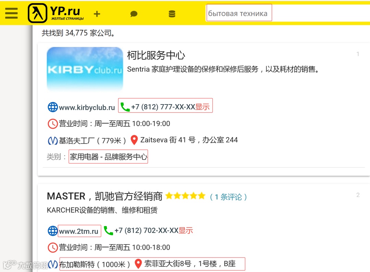Visit the www.2tm.ru website link
The width and height of the screenshot is (370, 272).
(x=78, y=231)
